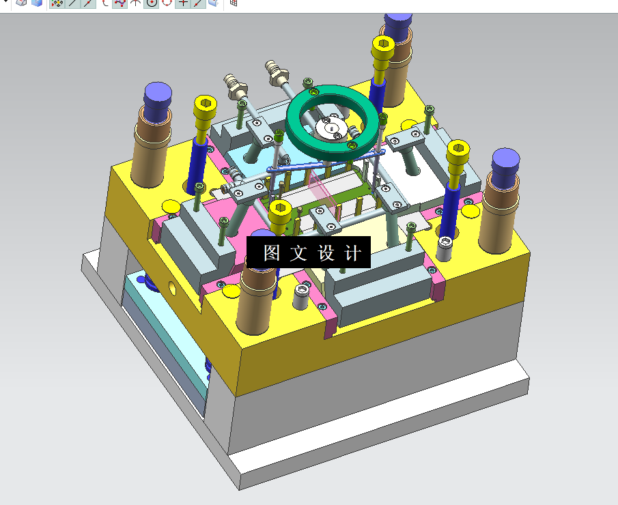Toggle End Point snapping

tap(73, 3)
